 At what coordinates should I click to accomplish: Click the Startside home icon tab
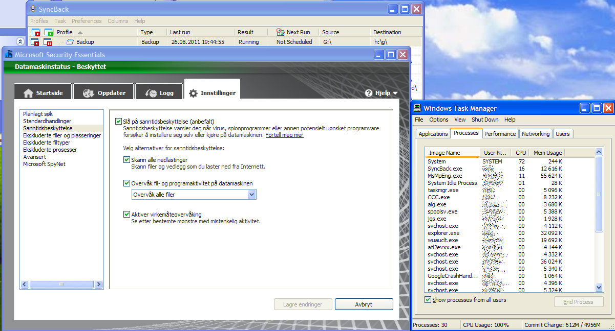[29, 93]
